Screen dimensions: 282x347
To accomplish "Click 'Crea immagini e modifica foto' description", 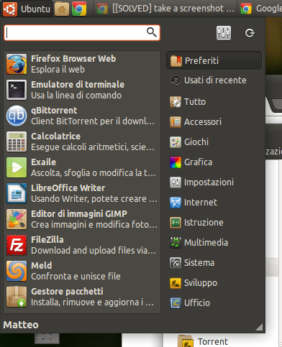I will coord(94,225).
